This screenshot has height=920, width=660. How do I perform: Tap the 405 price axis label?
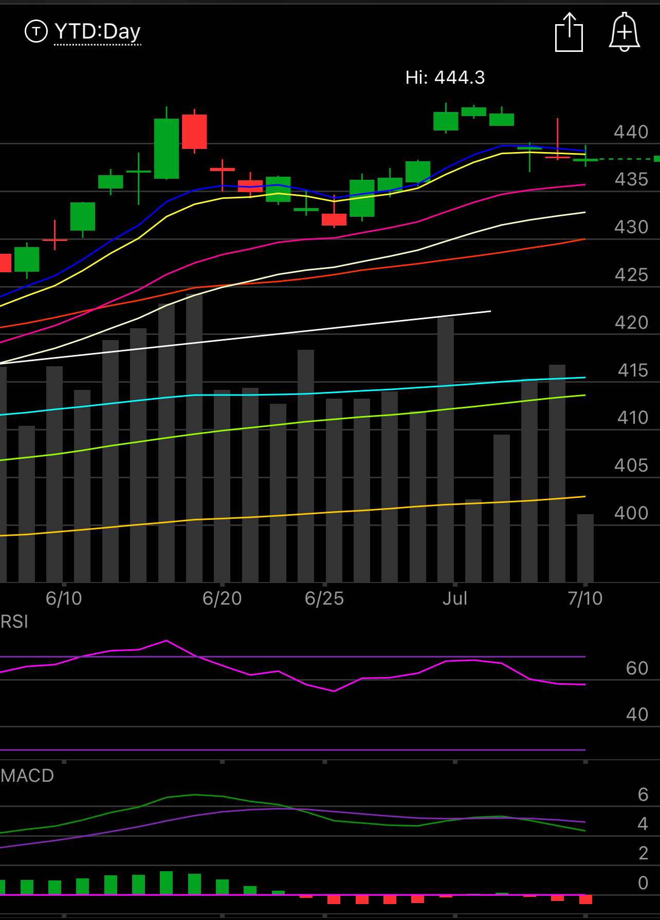coord(631,465)
